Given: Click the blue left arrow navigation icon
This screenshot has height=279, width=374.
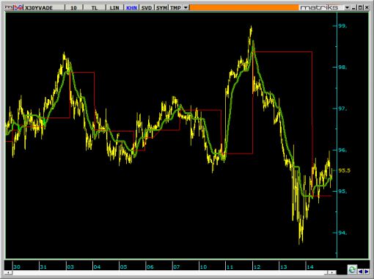Looking at the screenshot, I should tap(360, 272).
